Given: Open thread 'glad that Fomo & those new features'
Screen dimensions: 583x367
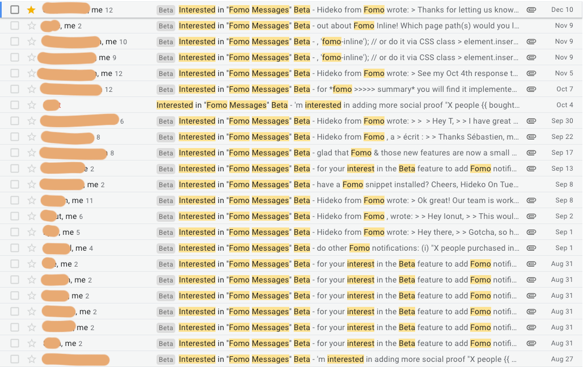Looking at the screenshot, I should point(291,153).
